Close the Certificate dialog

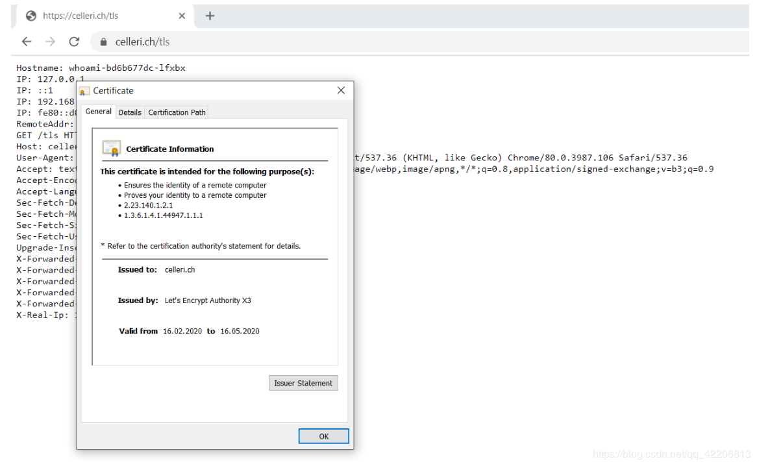341,91
